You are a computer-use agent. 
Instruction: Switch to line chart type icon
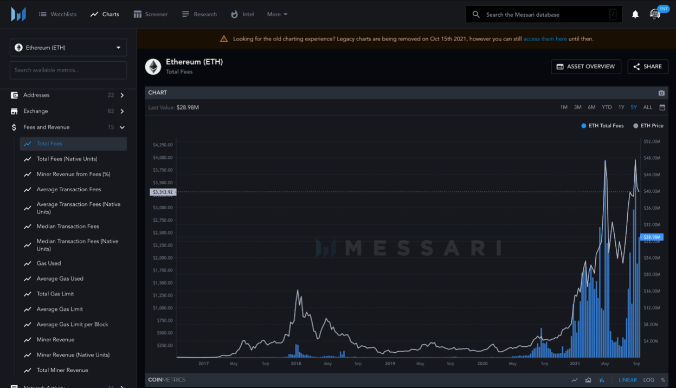point(575,380)
